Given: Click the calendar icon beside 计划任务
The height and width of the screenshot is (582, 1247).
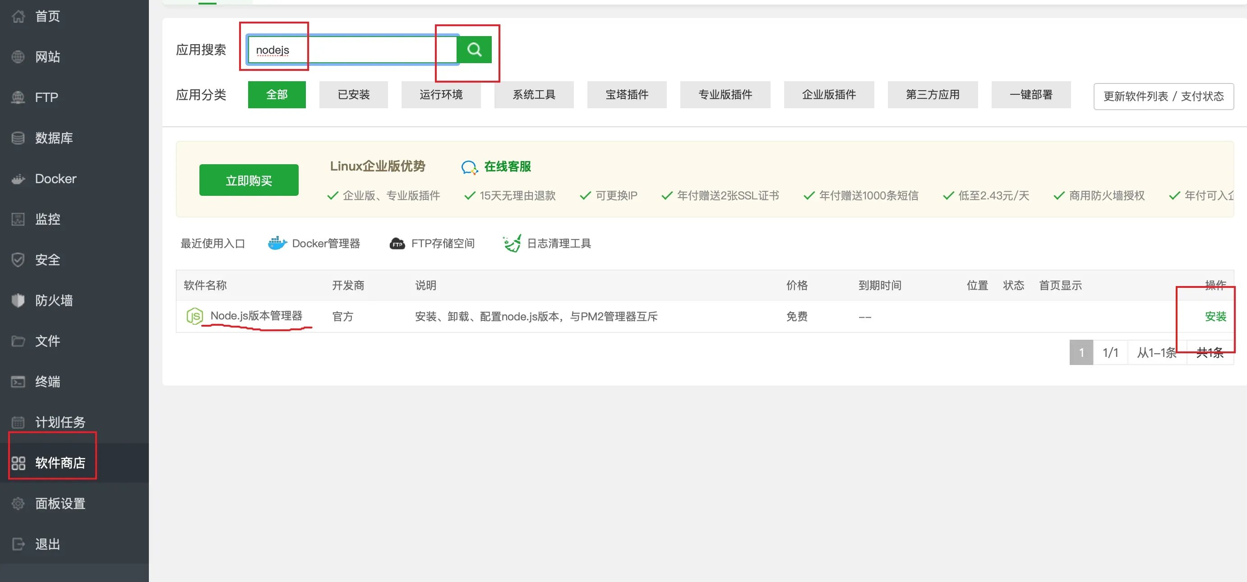Looking at the screenshot, I should [18, 422].
